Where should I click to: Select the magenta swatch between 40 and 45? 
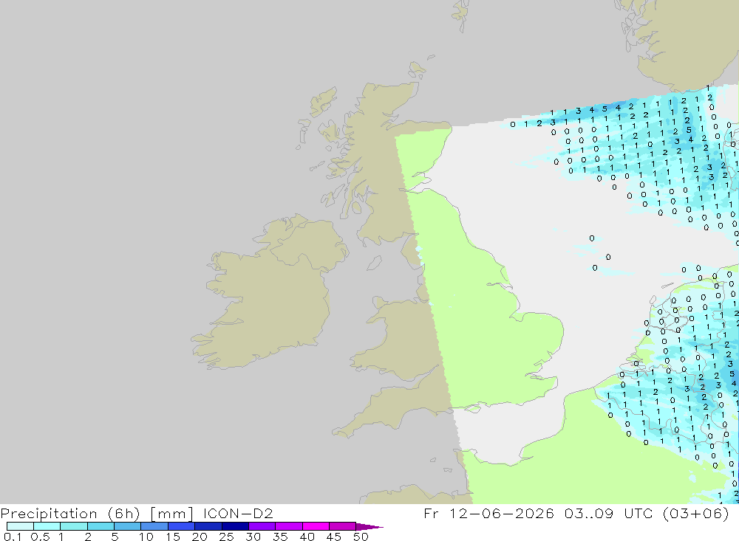click(x=316, y=526)
